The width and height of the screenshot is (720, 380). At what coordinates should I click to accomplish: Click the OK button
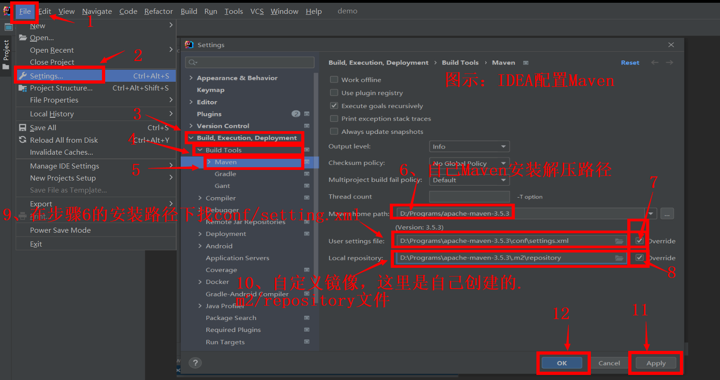(562, 363)
